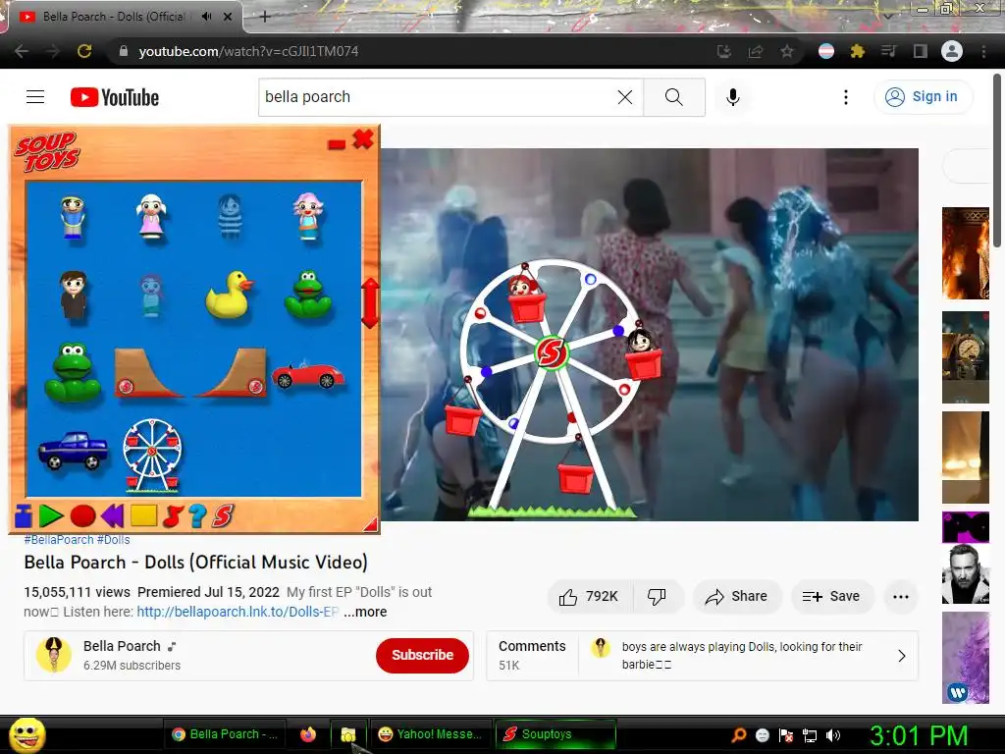Share the Bella Poarch video
This screenshot has height=754, width=1005.
pos(736,597)
